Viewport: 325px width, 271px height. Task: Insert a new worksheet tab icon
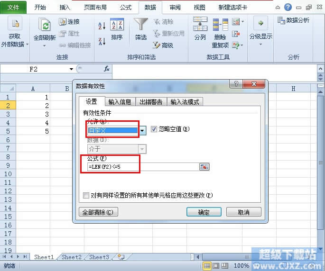point(121,257)
